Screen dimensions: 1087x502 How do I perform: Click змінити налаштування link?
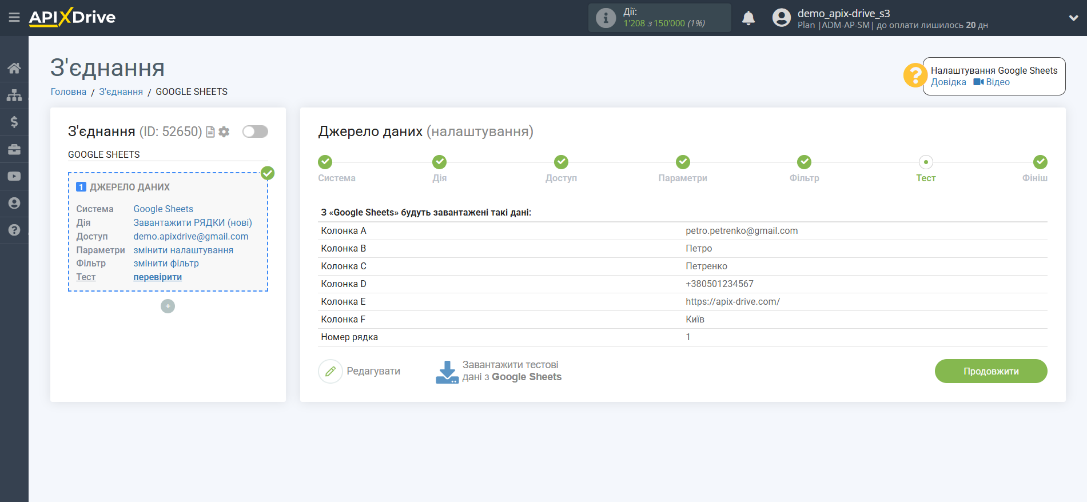(184, 250)
